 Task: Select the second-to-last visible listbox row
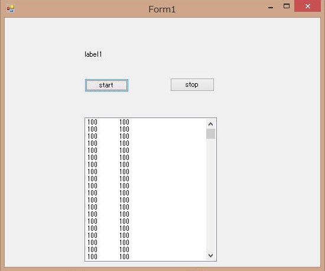(x=146, y=250)
